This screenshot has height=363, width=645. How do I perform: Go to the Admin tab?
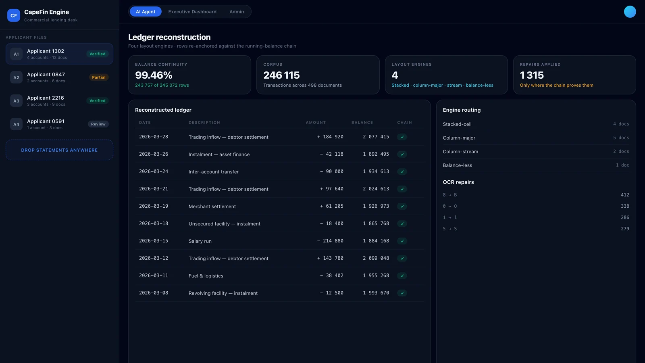(237, 12)
